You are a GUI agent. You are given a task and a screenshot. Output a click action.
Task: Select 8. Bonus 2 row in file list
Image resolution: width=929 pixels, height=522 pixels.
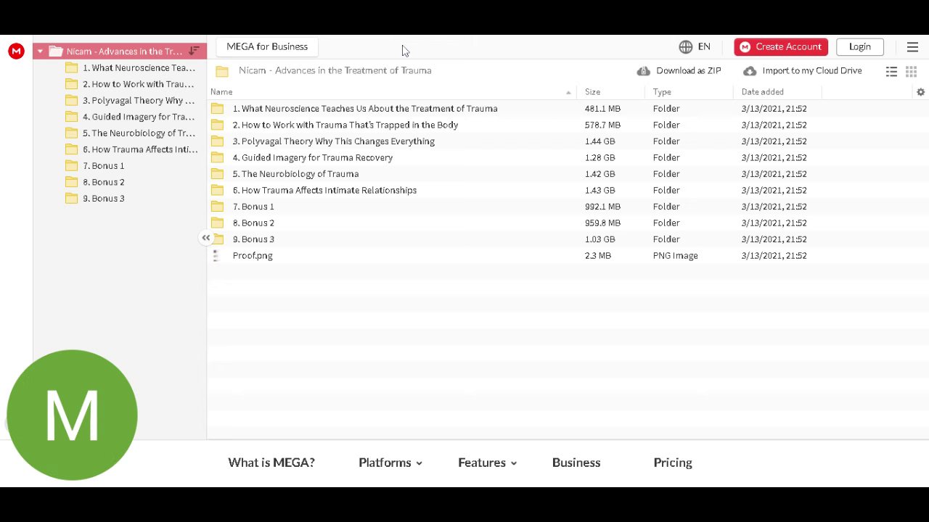[568, 223]
